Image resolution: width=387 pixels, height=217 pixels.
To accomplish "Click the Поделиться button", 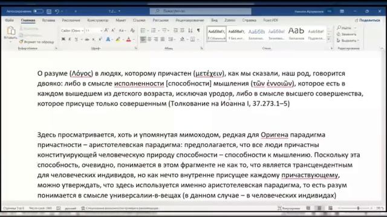I will (x=368, y=20).
